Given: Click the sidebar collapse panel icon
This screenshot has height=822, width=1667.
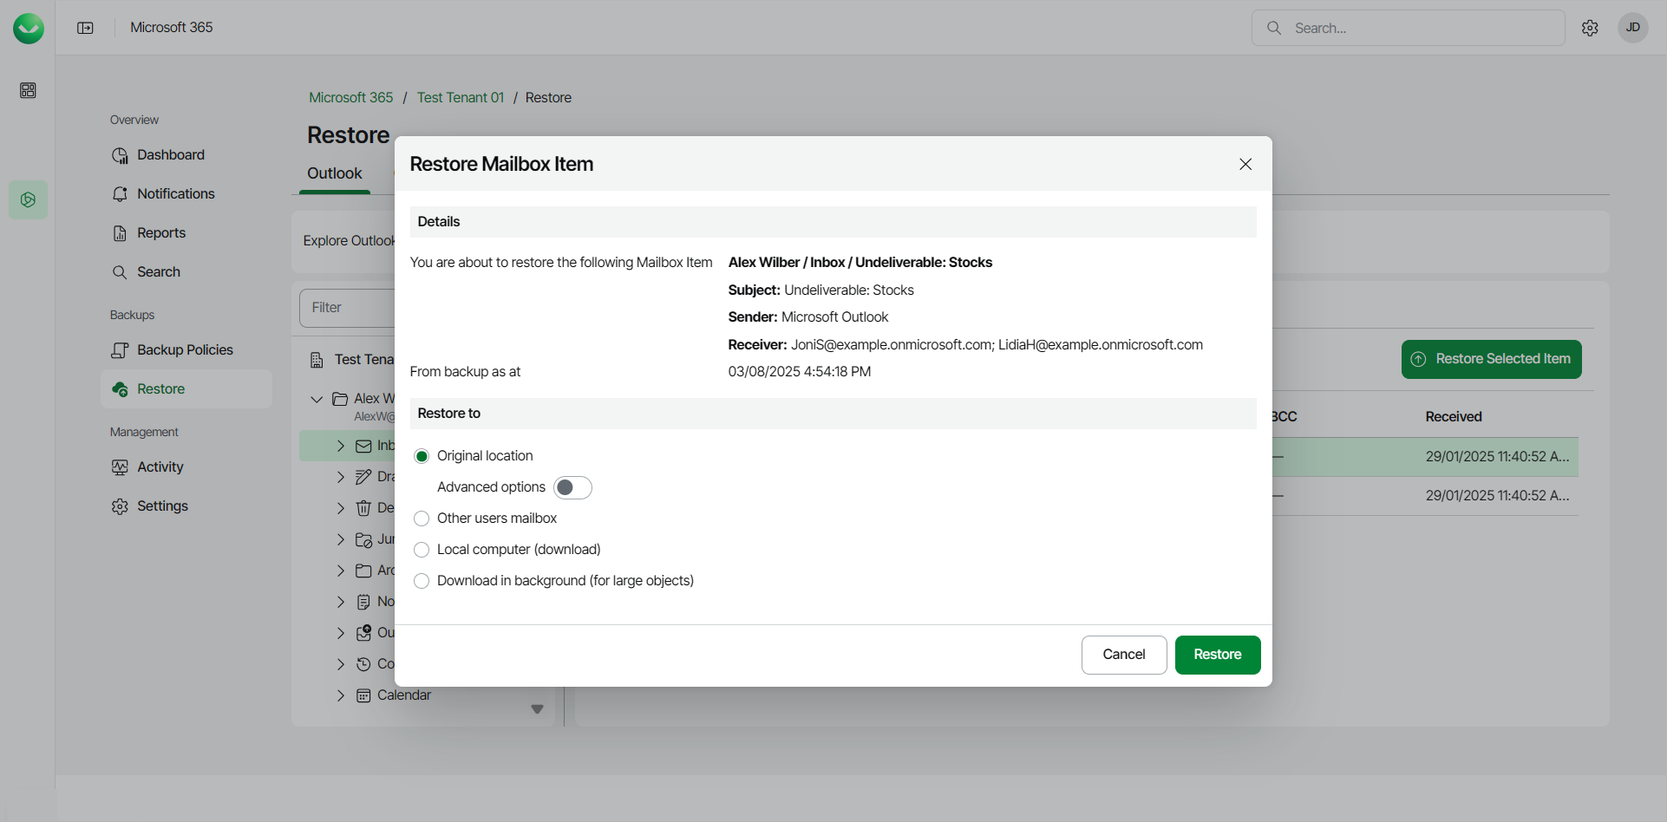Looking at the screenshot, I should pyautogui.click(x=85, y=28).
